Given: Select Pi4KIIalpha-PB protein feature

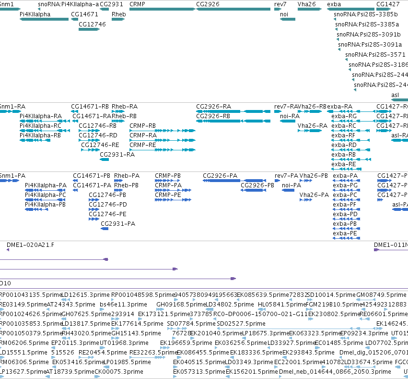Looking at the screenshot, I should pyautogui.click(x=36, y=209).
